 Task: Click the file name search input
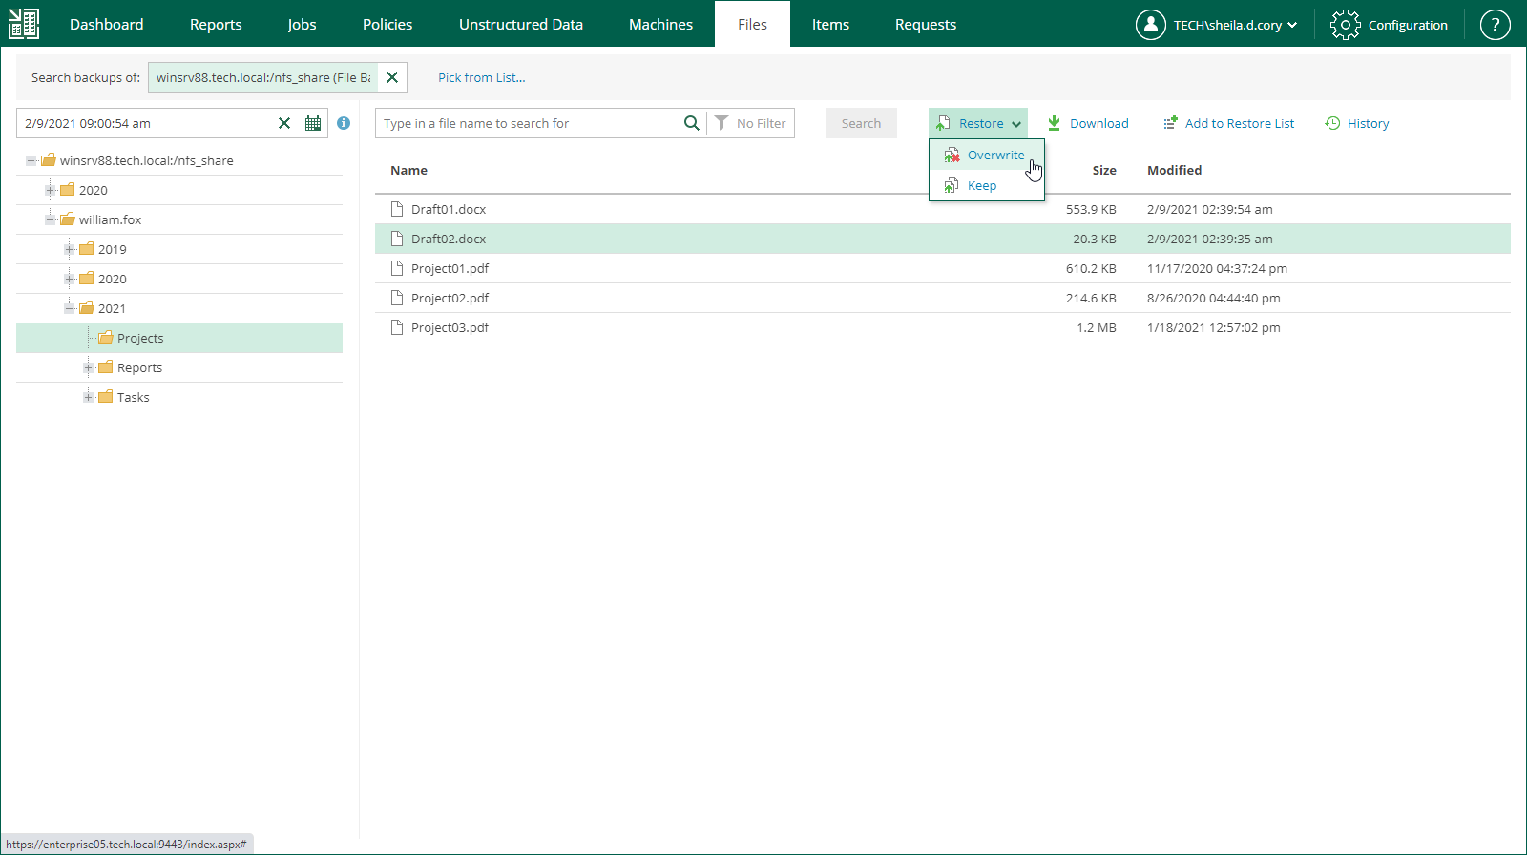[x=530, y=123]
